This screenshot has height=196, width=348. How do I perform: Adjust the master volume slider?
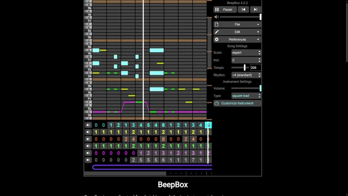pyautogui.click(x=241, y=17)
